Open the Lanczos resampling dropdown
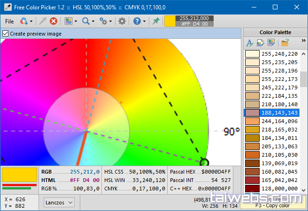 (x=59, y=202)
